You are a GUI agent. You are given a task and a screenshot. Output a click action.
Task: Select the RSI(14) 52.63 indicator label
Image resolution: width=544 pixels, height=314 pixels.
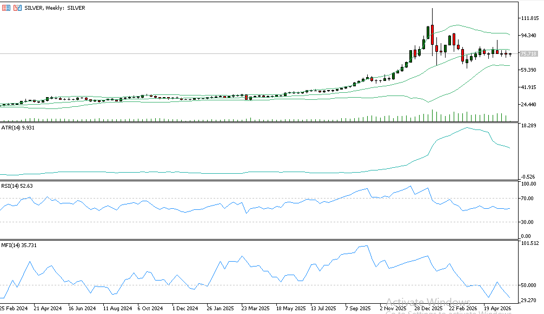click(x=17, y=186)
